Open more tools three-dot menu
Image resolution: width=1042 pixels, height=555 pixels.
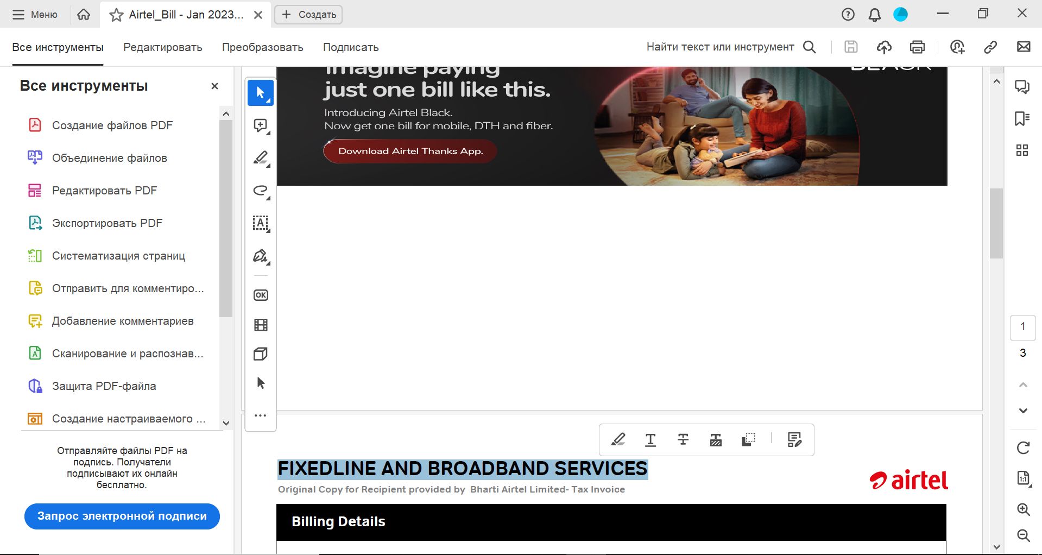pyautogui.click(x=261, y=415)
